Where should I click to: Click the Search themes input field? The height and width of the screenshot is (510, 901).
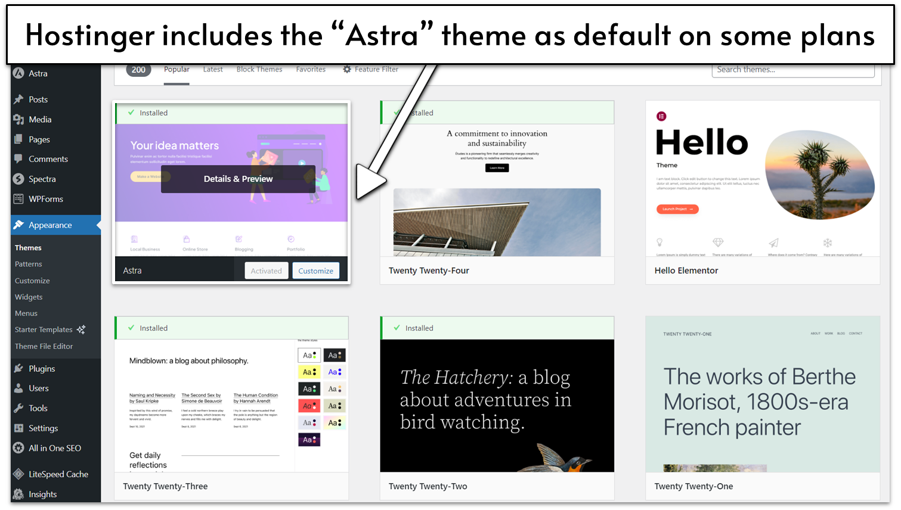793,70
